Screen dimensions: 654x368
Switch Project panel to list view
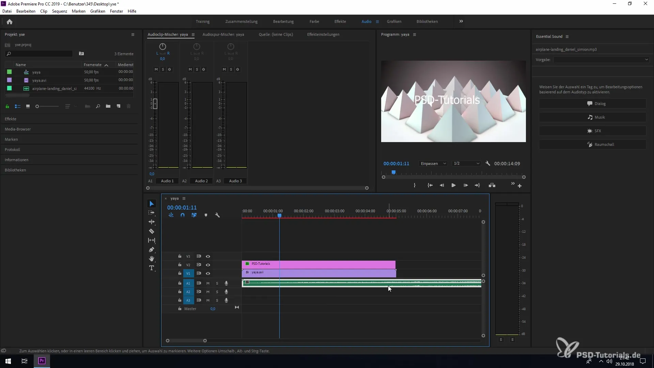tap(18, 106)
